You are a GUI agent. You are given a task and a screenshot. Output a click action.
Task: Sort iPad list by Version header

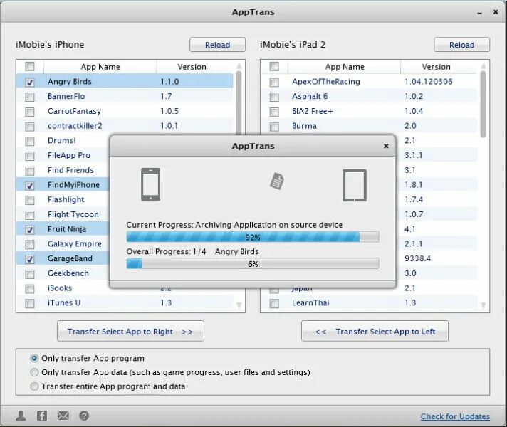pos(436,67)
